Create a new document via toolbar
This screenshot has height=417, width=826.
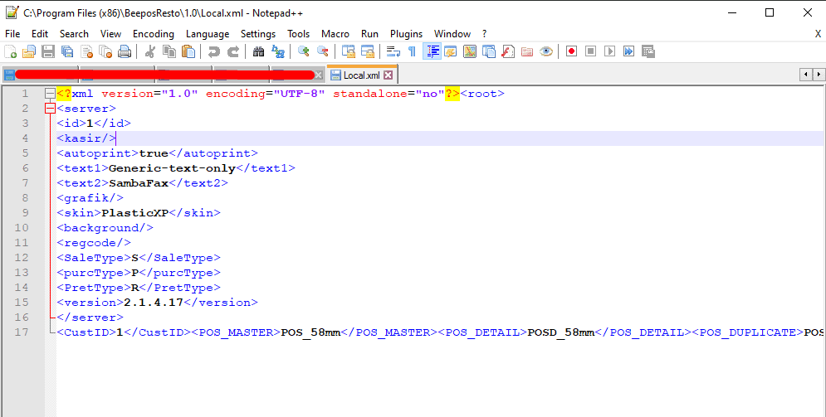click(x=10, y=51)
